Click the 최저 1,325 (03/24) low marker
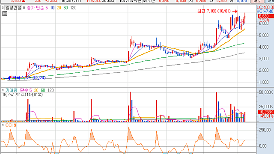The image size is (274, 154). point(29,78)
